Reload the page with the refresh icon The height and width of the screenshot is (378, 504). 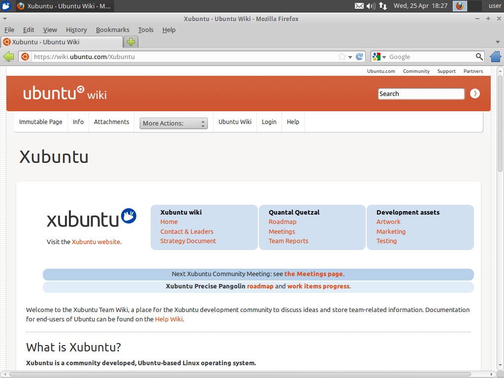click(360, 57)
